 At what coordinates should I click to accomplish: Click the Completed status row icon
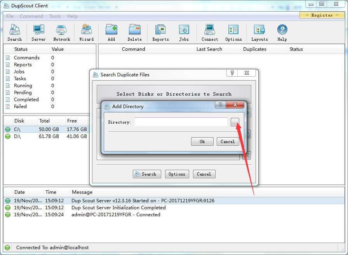point(8,100)
